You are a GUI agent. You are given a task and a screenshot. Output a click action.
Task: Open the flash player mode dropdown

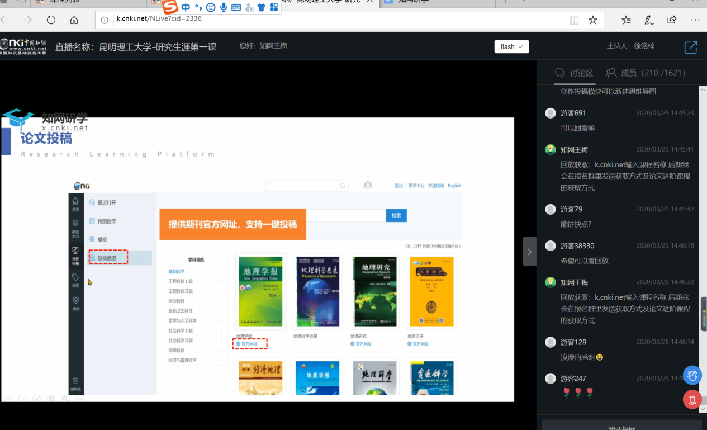511,46
